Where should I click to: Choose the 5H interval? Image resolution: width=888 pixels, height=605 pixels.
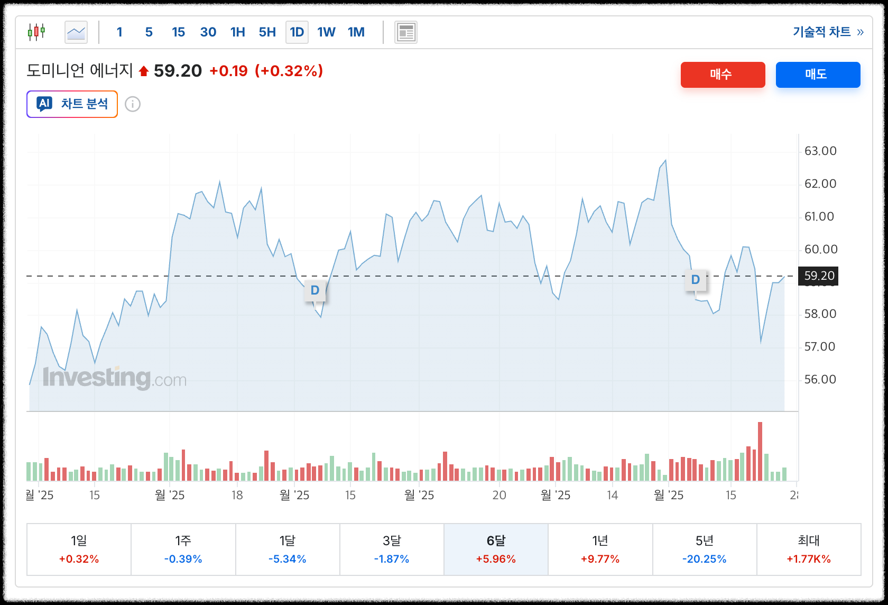tap(267, 32)
